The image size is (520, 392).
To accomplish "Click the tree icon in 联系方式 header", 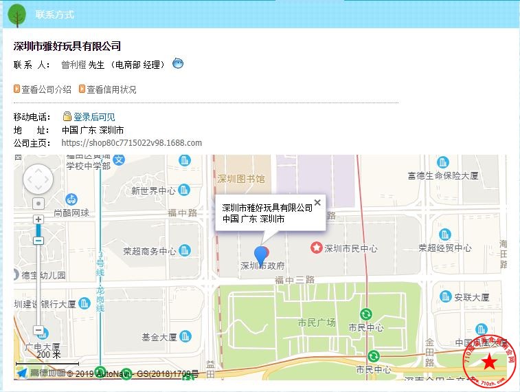I will click(17, 15).
